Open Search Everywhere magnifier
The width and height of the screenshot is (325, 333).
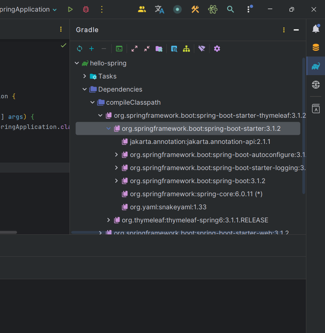[230, 9]
